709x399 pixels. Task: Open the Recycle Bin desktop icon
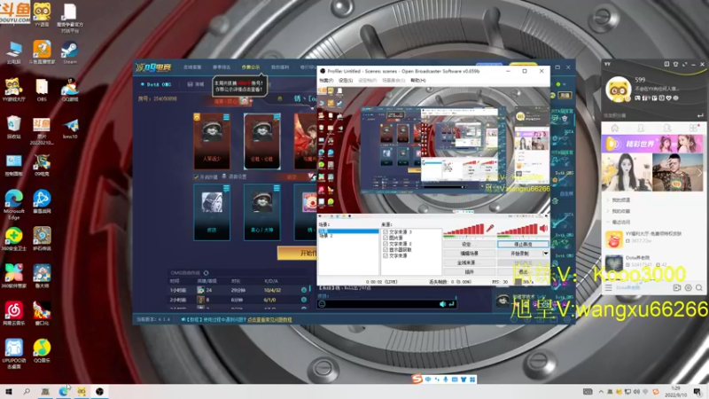14,126
